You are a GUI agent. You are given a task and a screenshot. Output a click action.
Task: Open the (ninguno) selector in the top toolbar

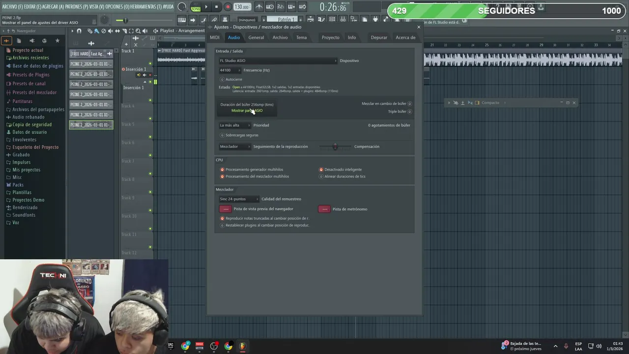[247, 20]
